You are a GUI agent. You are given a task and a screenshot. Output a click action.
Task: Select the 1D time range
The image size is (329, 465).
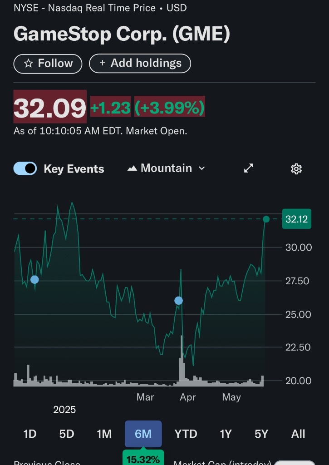tap(29, 434)
